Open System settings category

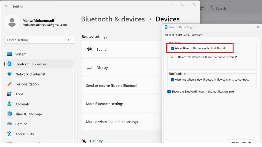[39, 54]
